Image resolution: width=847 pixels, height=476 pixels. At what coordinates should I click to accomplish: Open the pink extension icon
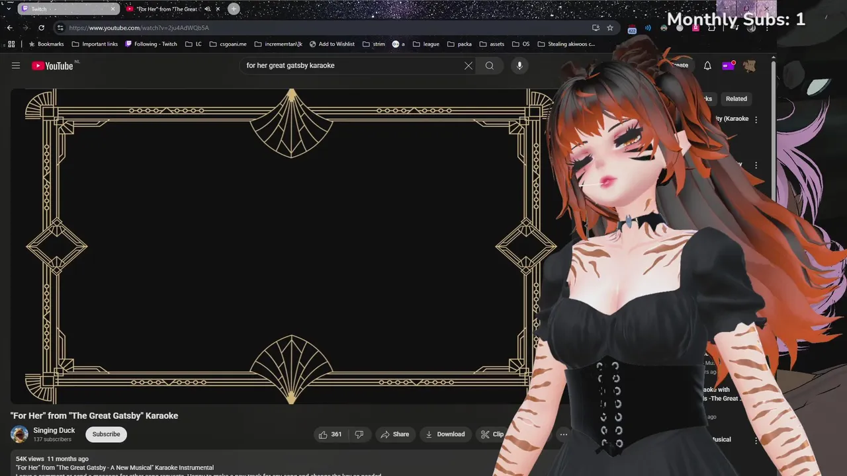(696, 28)
